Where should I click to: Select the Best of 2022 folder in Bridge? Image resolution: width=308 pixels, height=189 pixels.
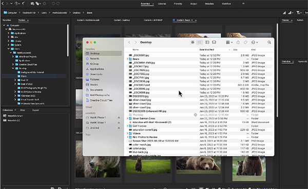point(27,84)
